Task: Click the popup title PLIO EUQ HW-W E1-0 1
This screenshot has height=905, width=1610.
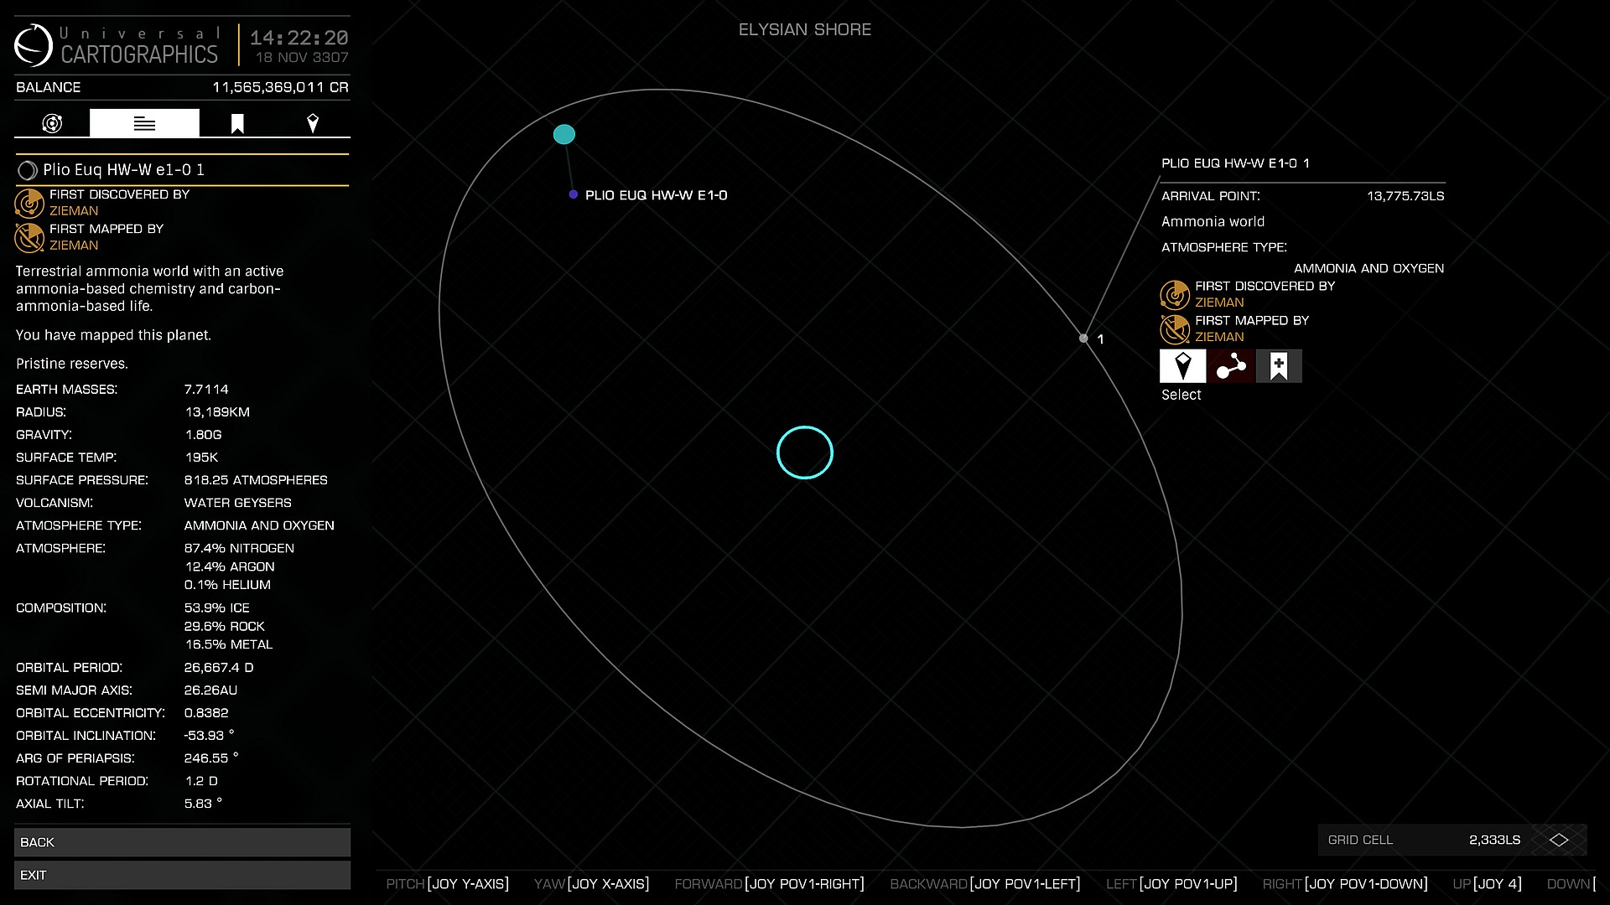Action: click(x=1235, y=163)
